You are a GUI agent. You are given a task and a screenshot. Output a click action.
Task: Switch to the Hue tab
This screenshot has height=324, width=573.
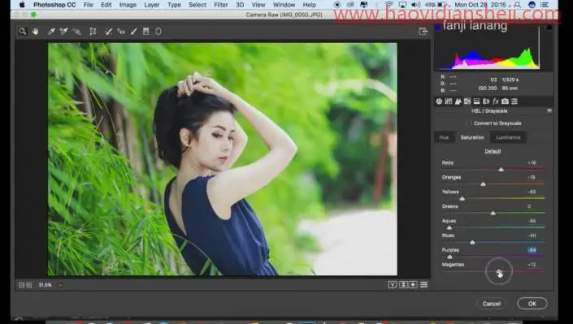[x=444, y=137]
